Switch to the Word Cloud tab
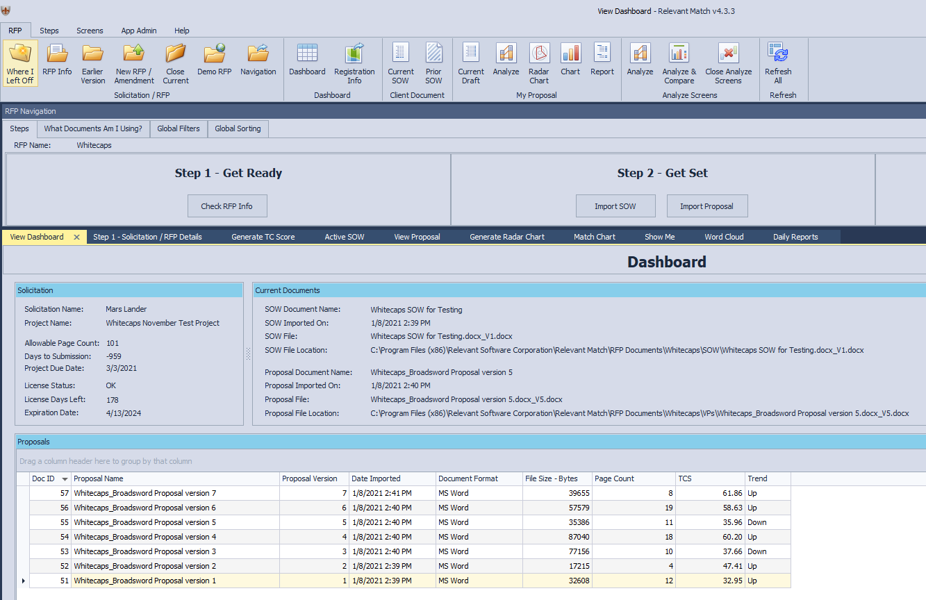This screenshot has height=600, width=926. [724, 237]
